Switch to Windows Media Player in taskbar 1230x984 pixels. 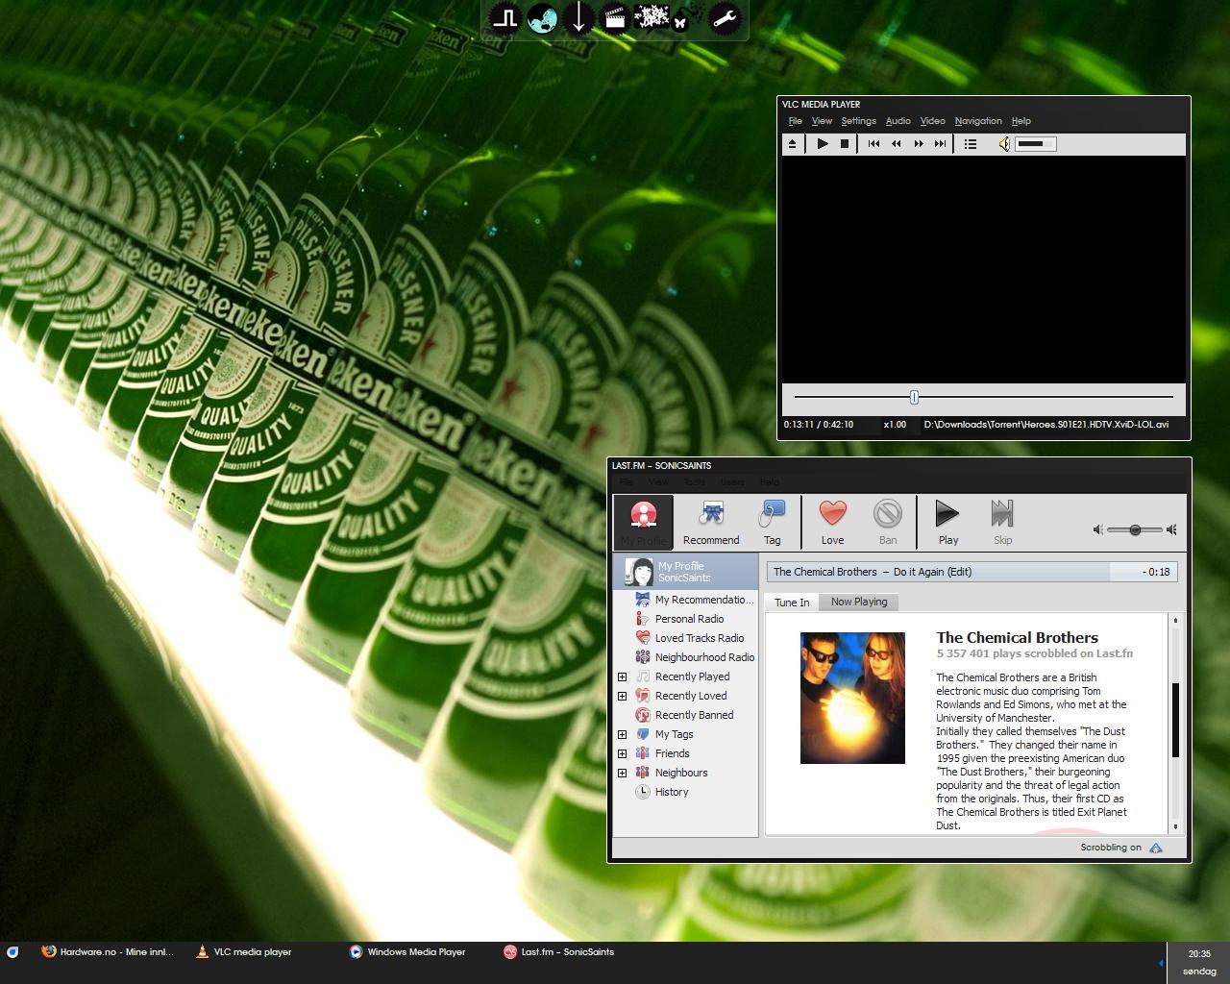click(415, 952)
